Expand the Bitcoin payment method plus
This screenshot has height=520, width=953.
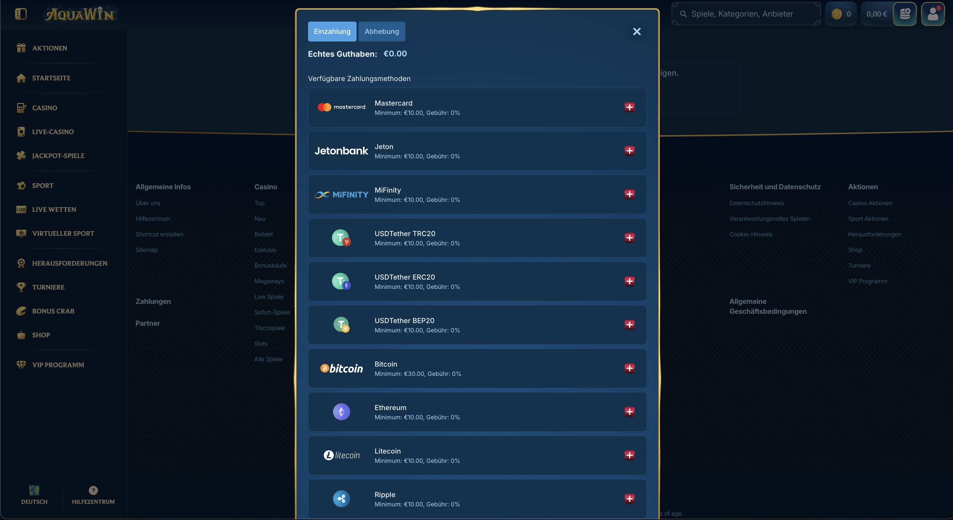[629, 368]
